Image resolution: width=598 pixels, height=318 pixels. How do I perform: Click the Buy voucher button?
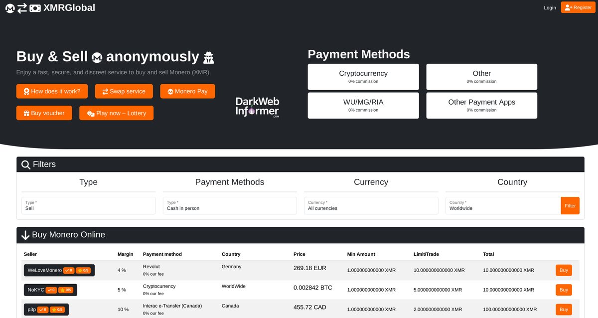point(44,113)
